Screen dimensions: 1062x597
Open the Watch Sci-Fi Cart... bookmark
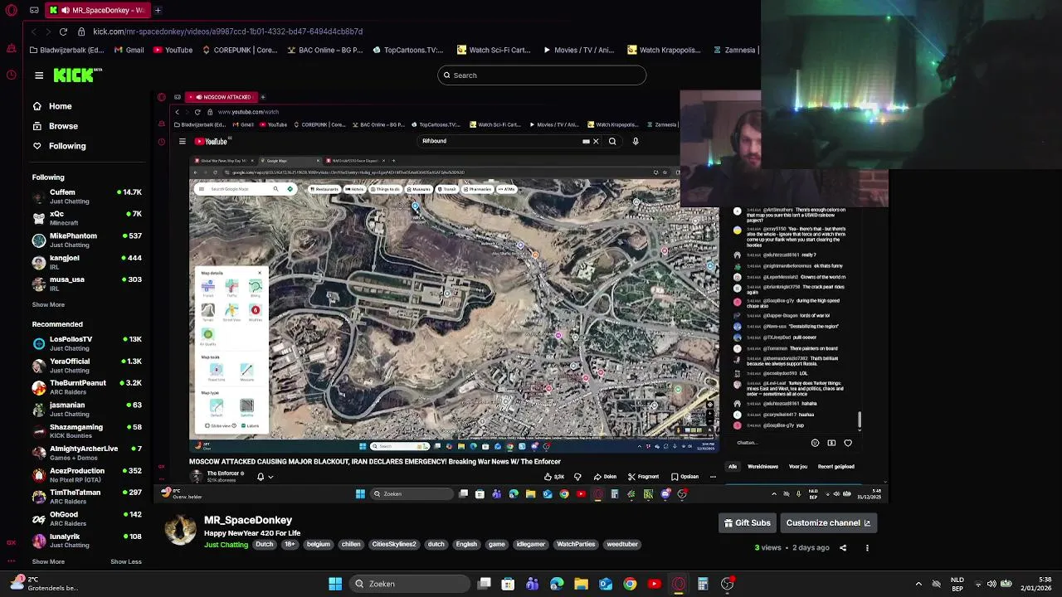point(494,50)
